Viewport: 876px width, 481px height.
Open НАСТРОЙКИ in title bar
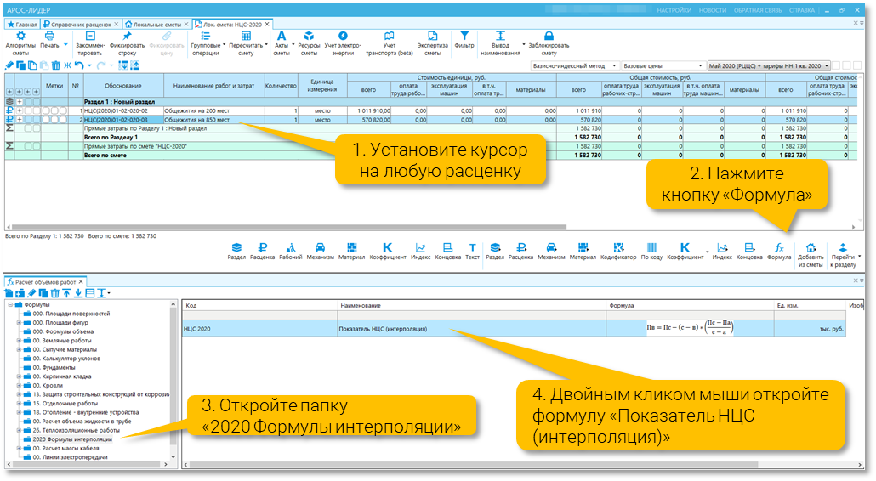(x=674, y=10)
